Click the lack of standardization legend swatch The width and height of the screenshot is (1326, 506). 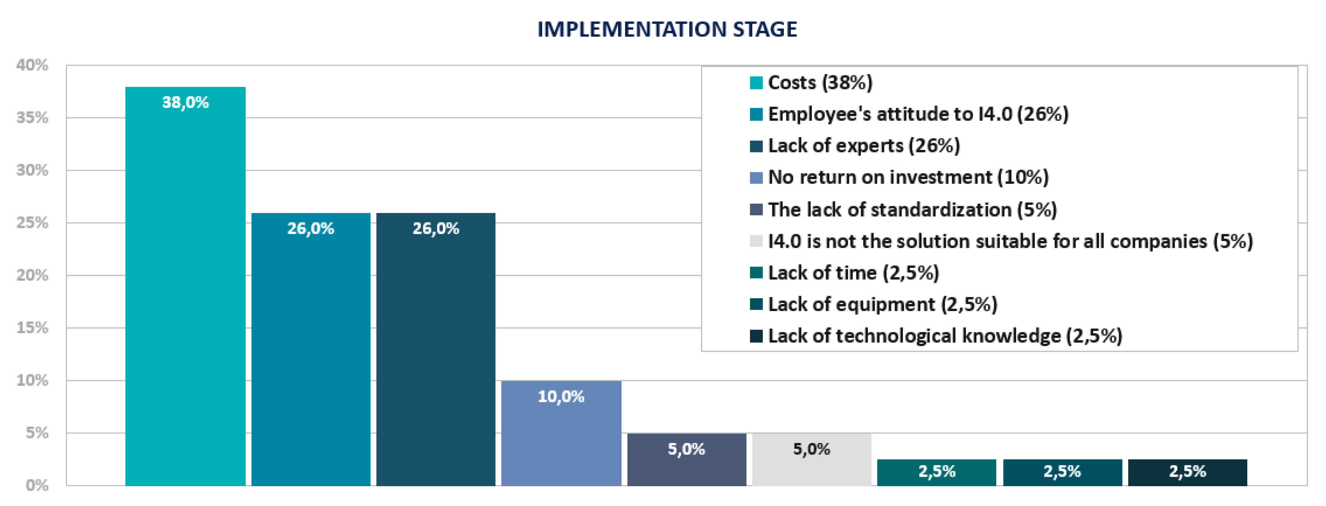pyautogui.click(x=756, y=210)
